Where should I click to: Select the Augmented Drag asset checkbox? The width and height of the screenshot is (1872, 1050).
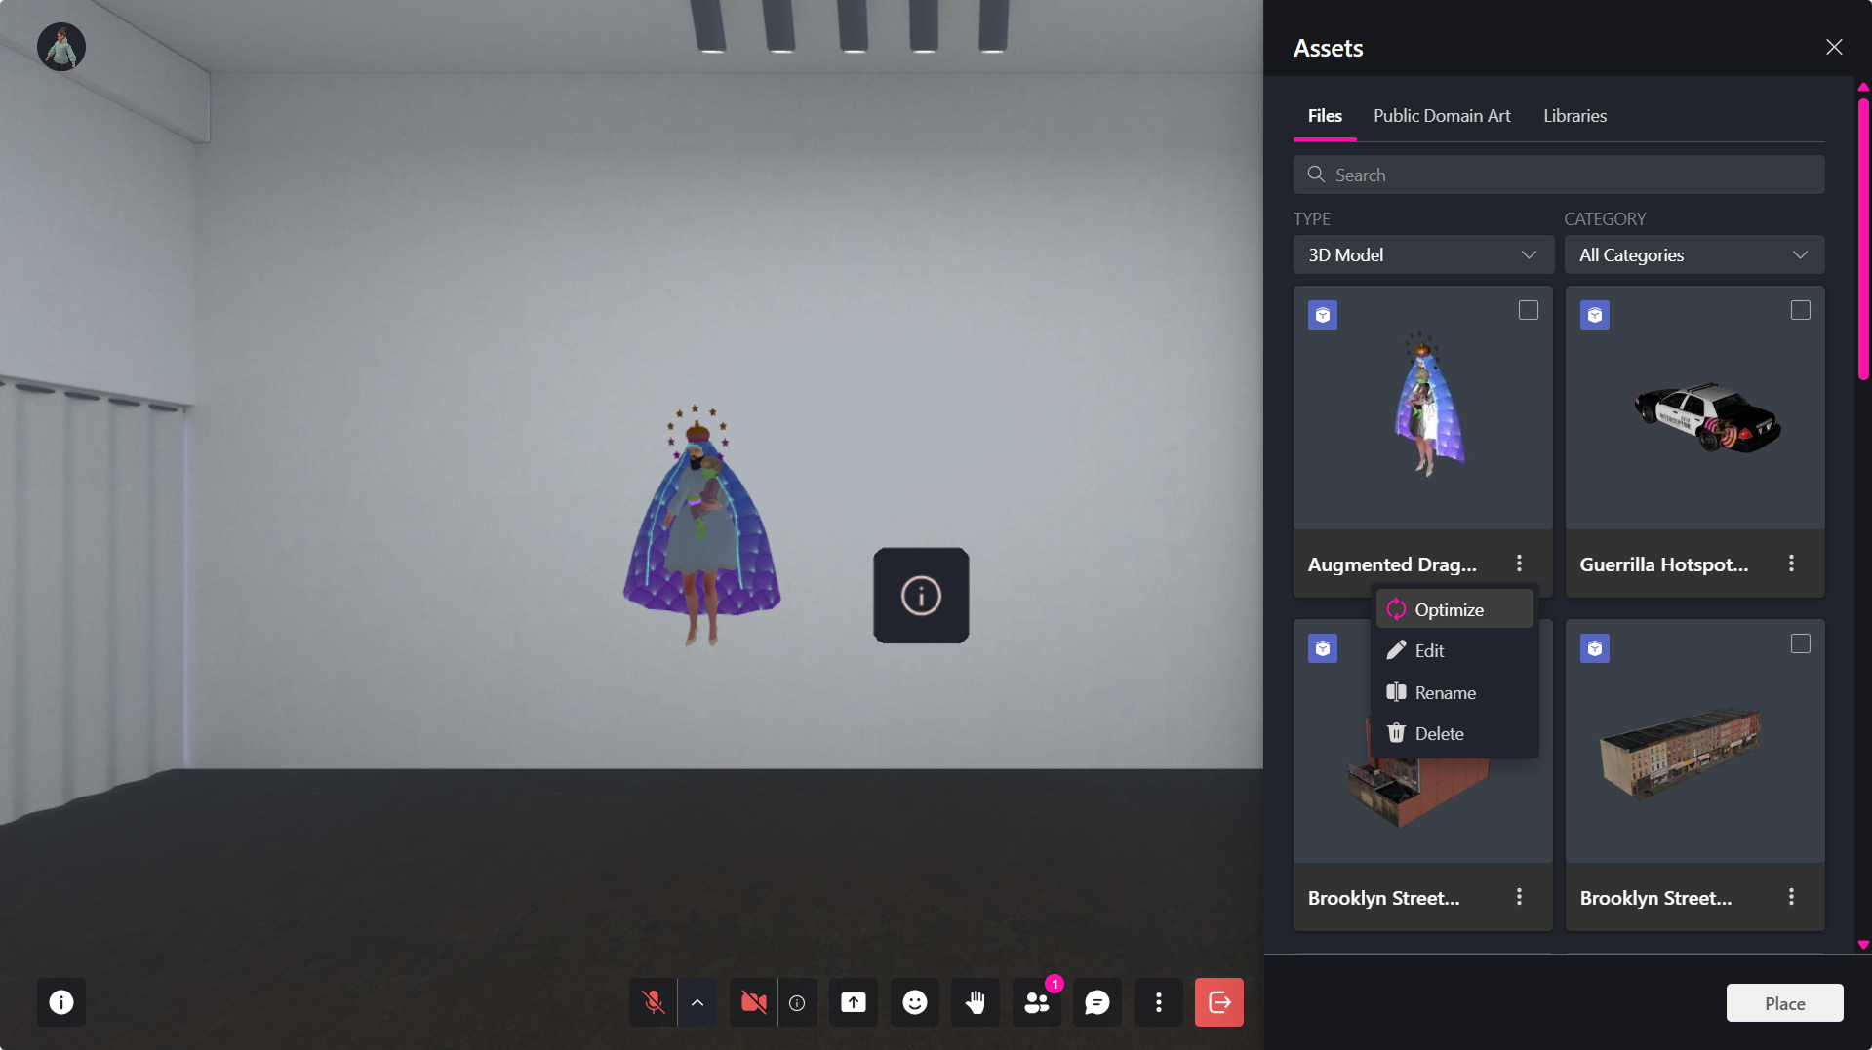click(1529, 310)
